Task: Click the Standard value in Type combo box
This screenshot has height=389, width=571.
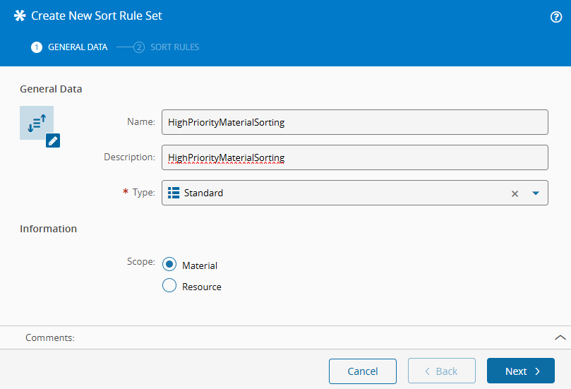Action: 203,193
